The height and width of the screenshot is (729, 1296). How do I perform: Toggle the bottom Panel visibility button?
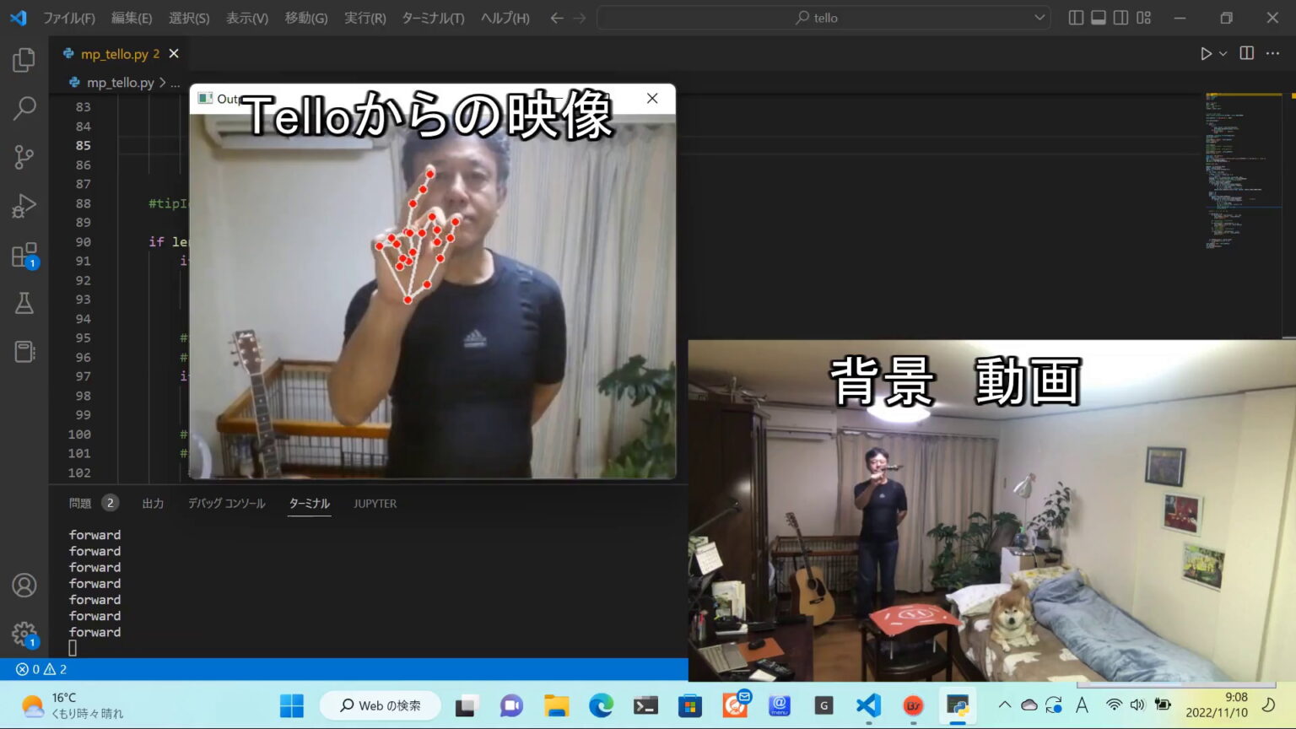1098,17
